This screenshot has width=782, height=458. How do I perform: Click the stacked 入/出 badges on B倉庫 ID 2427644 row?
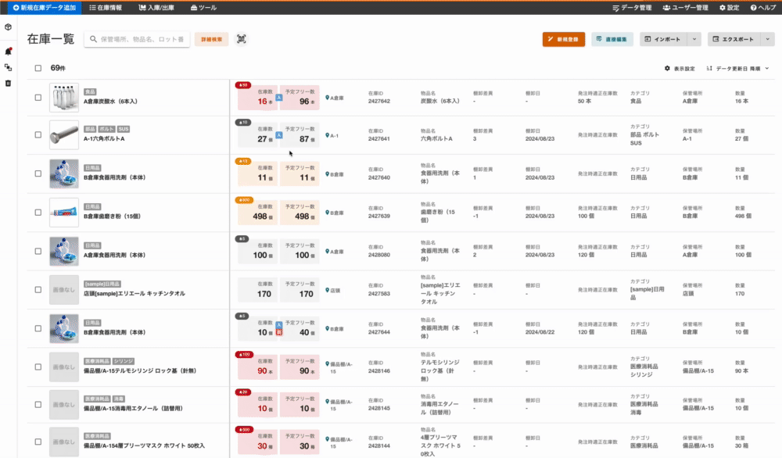coord(279,328)
